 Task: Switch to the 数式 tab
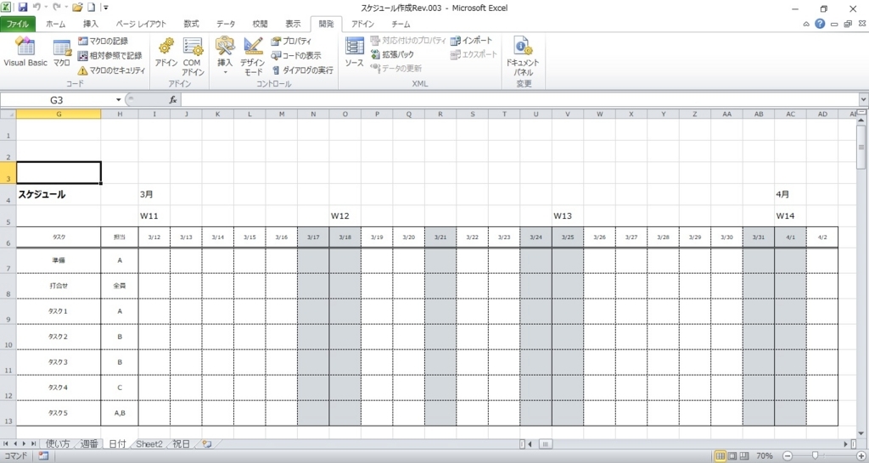pos(191,24)
